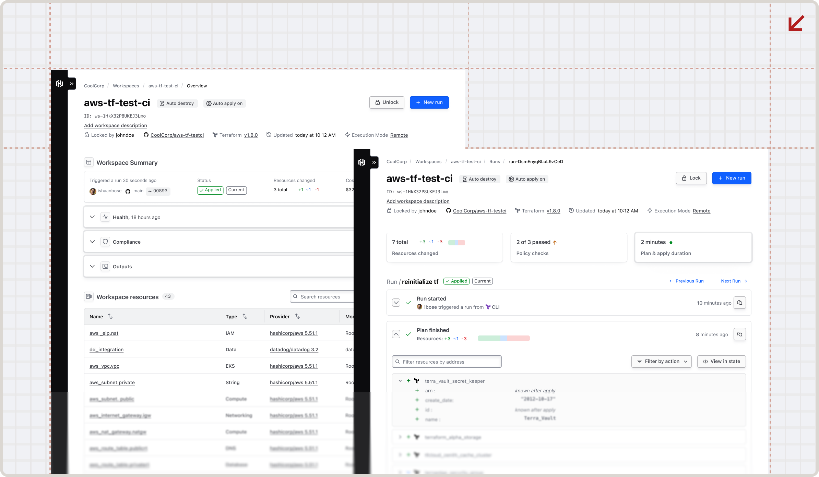The width and height of the screenshot is (819, 477).
Task: Click the Type column sort icon
Action: 245,316
